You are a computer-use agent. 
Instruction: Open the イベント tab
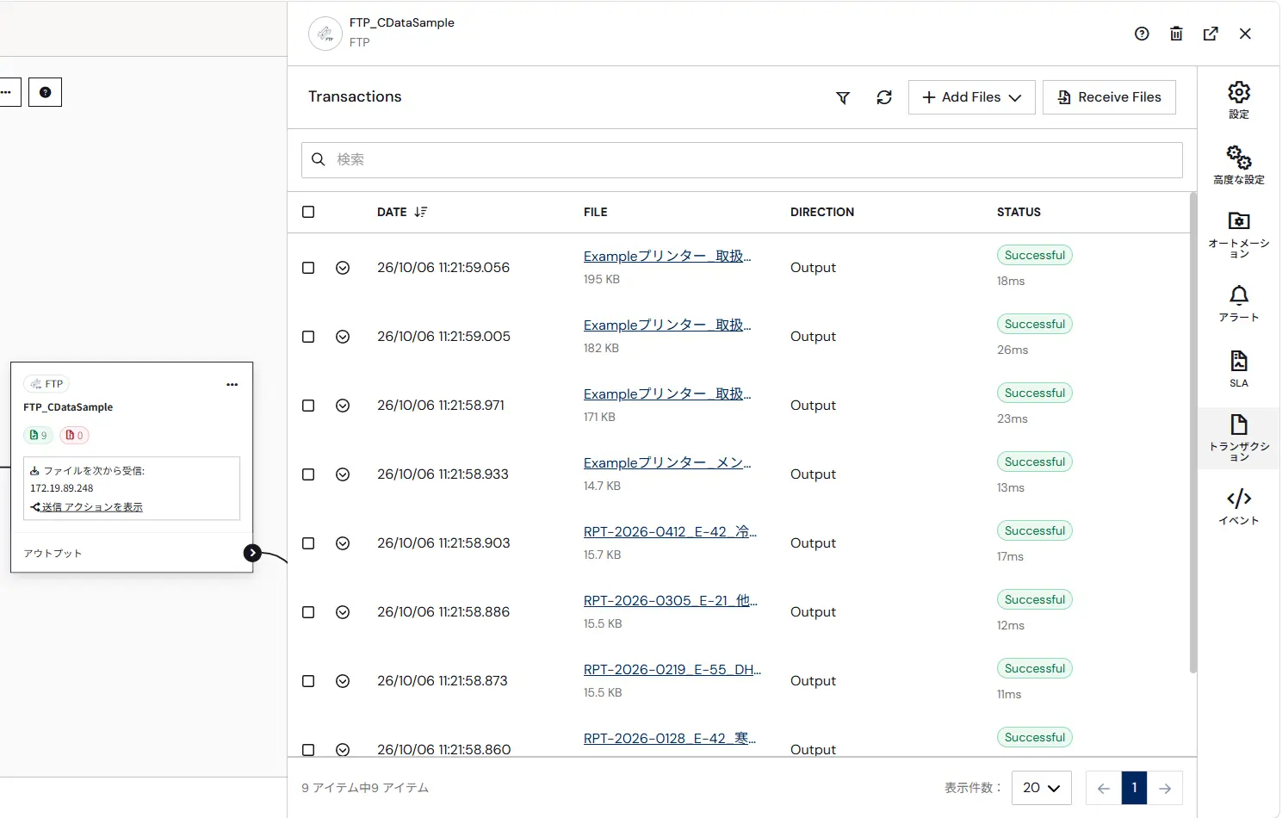click(x=1239, y=506)
